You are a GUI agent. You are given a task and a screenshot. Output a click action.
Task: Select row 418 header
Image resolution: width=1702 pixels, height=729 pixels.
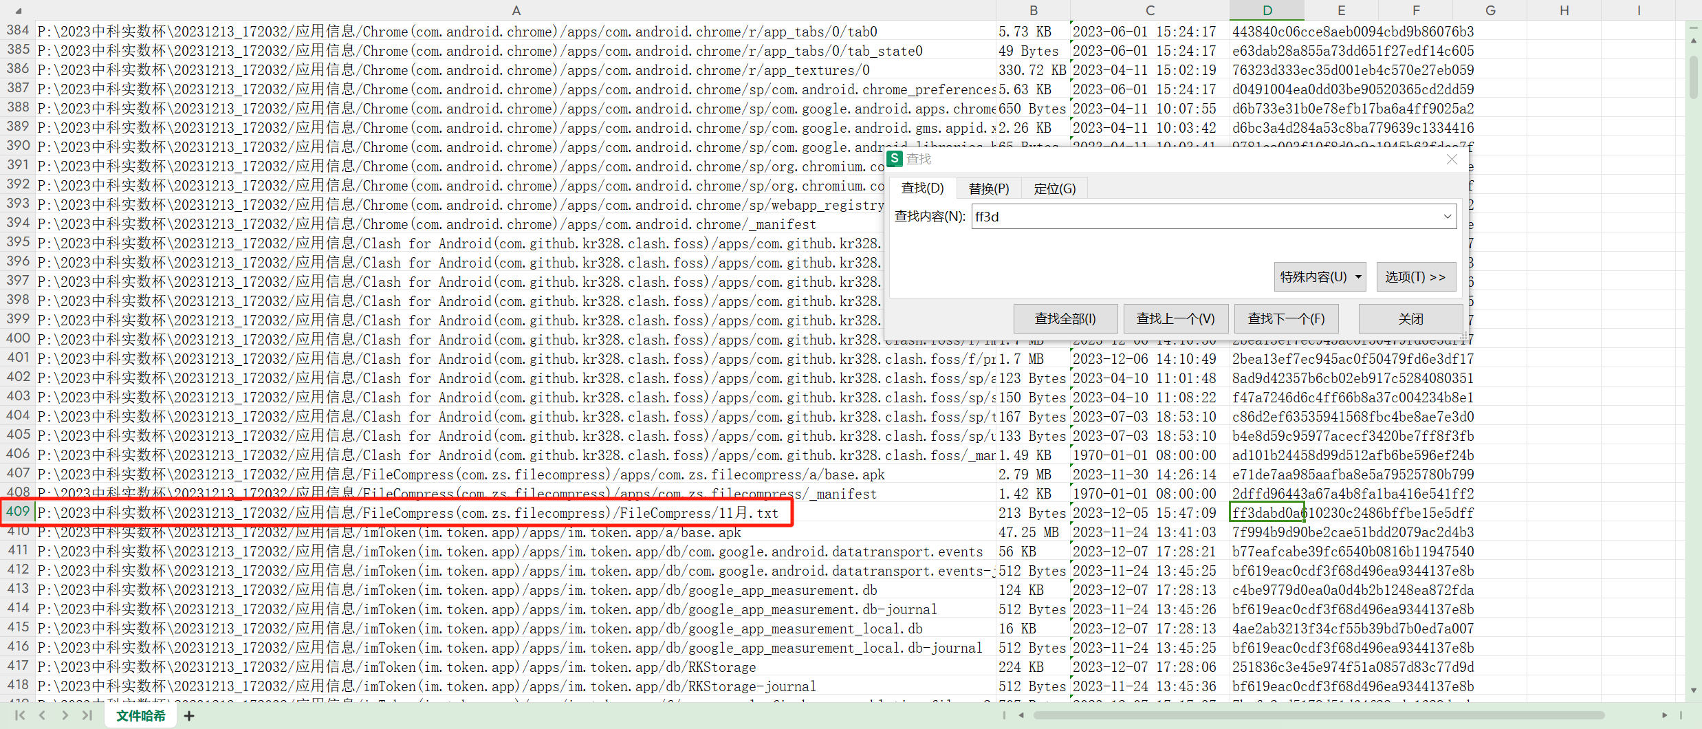(18, 685)
